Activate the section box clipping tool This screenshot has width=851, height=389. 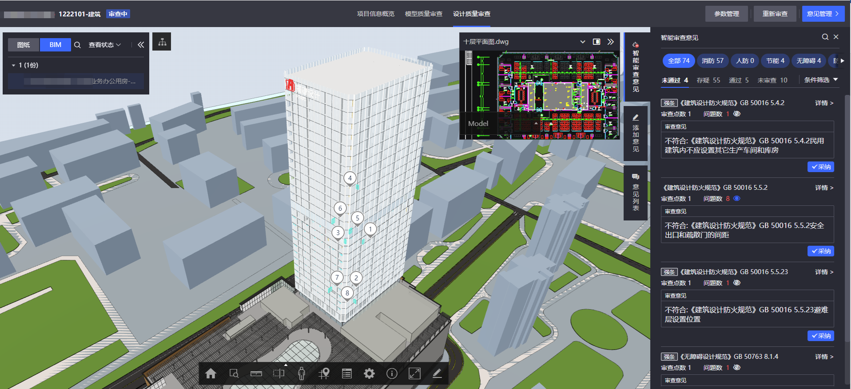(278, 373)
